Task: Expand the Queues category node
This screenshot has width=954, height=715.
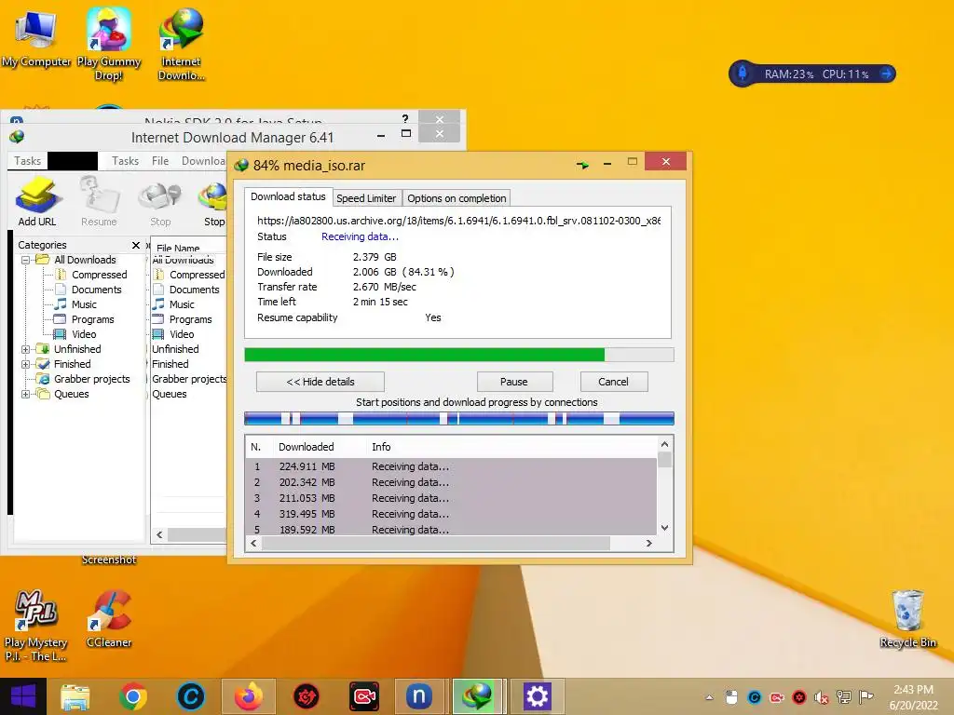Action: 25,394
